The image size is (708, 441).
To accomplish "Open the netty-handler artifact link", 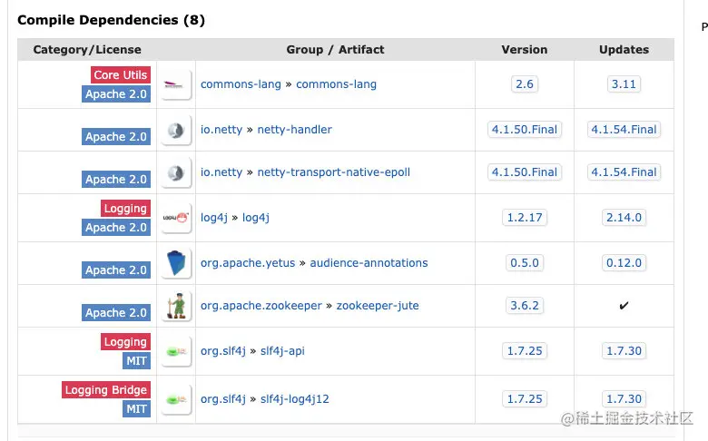I will tap(294, 130).
